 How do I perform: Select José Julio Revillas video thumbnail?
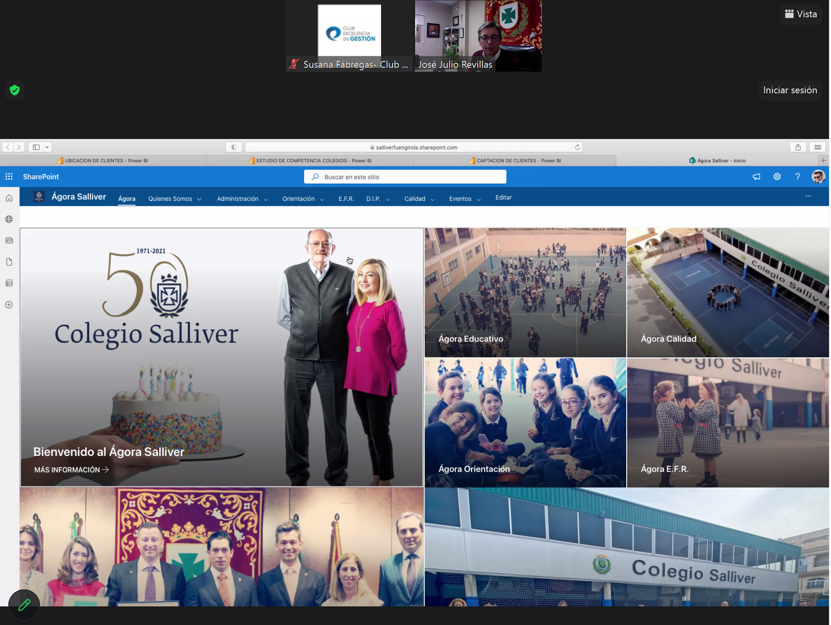pos(478,36)
